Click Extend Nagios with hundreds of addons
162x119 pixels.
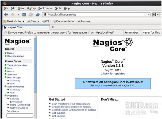(x=74, y=110)
